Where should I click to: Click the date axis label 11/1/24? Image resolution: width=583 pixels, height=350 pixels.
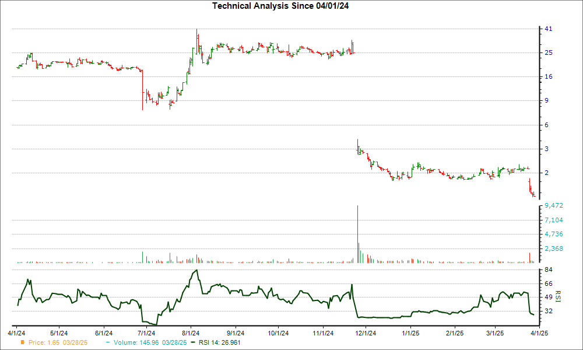pos(323,333)
